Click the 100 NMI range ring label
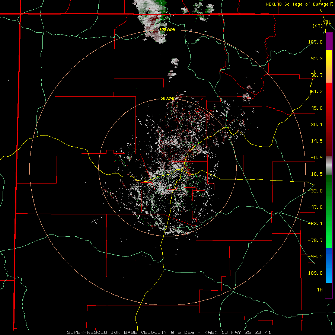 [x=167, y=29]
